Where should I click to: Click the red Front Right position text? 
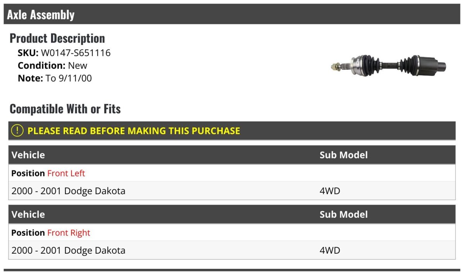point(68,233)
